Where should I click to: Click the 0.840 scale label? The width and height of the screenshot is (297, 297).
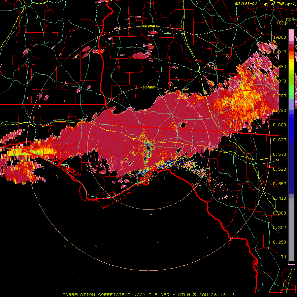click(280, 81)
